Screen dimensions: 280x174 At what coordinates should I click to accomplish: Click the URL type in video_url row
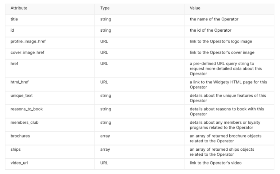pyautogui.click(x=104, y=163)
